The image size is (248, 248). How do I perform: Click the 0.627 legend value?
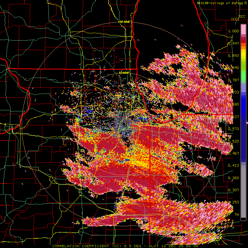(x=233, y=117)
